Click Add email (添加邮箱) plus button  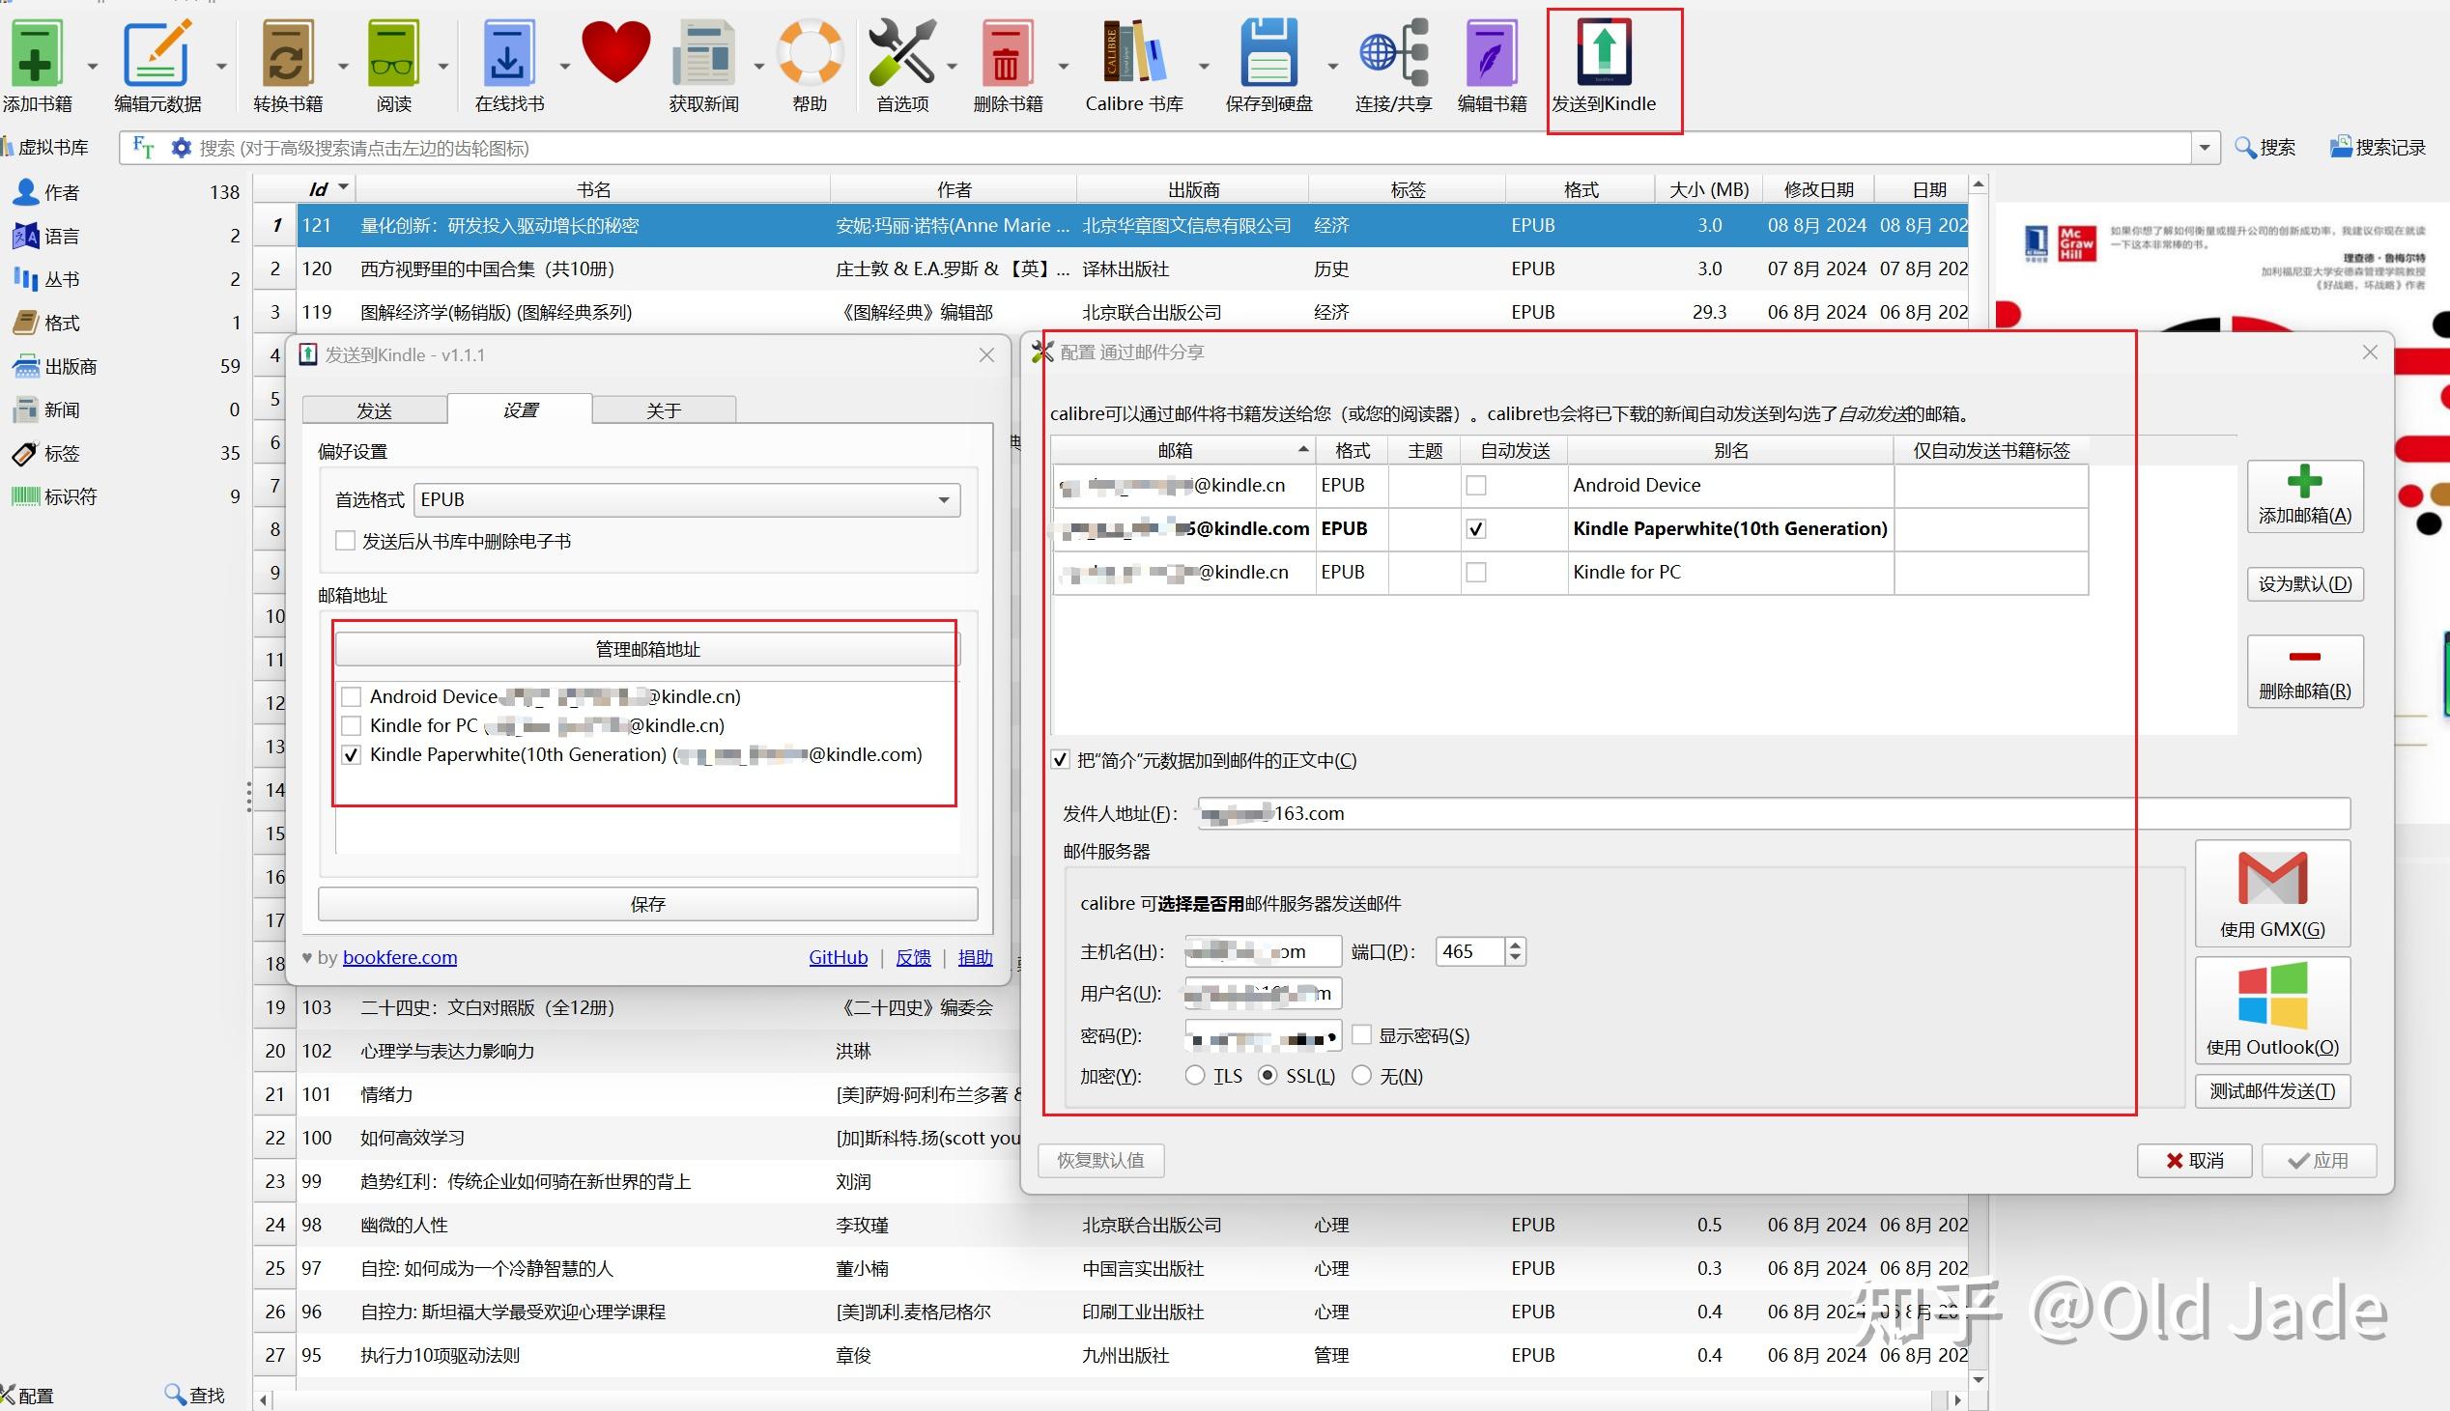[2305, 495]
